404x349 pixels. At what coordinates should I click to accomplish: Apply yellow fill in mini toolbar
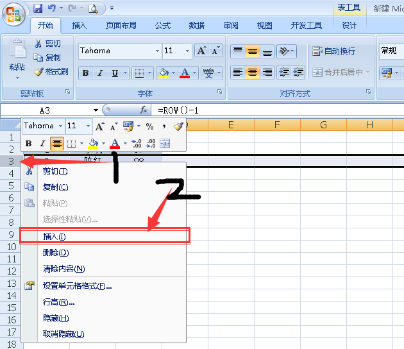click(x=93, y=144)
